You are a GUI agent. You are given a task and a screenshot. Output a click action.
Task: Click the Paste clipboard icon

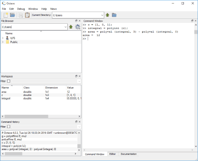pos(27,15)
